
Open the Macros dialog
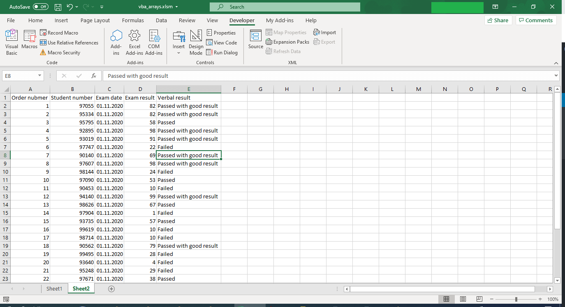pos(30,40)
